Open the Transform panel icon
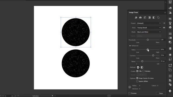173x97 pixels. click(x=170, y=76)
